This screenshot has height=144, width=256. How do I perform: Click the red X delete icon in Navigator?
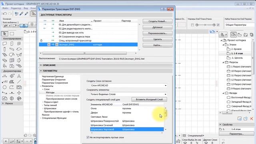tap(252, 119)
